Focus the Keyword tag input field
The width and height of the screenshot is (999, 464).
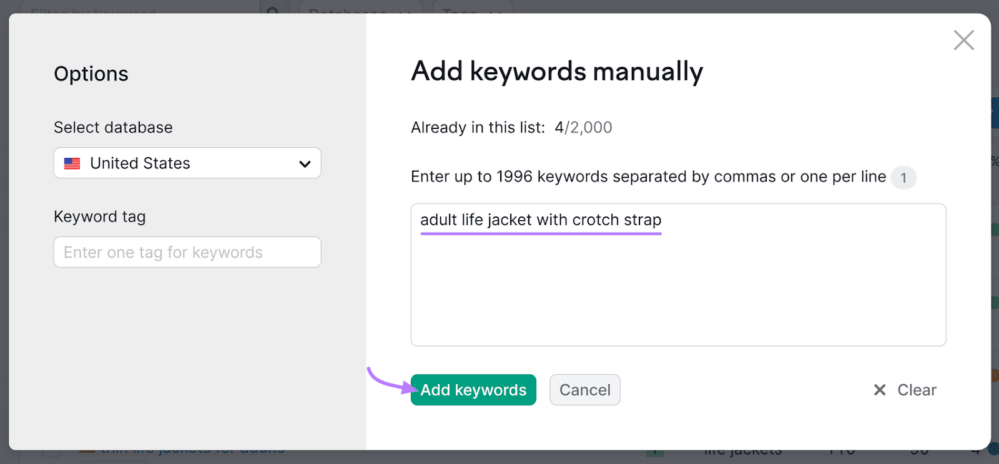coord(187,252)
